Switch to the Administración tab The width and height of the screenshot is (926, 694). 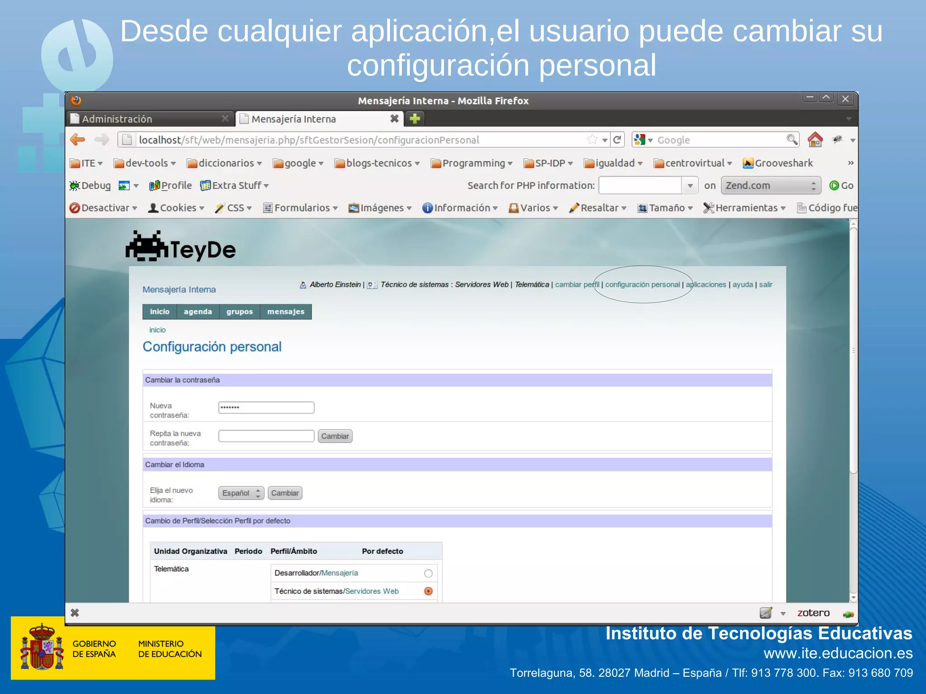click(150, 119)
